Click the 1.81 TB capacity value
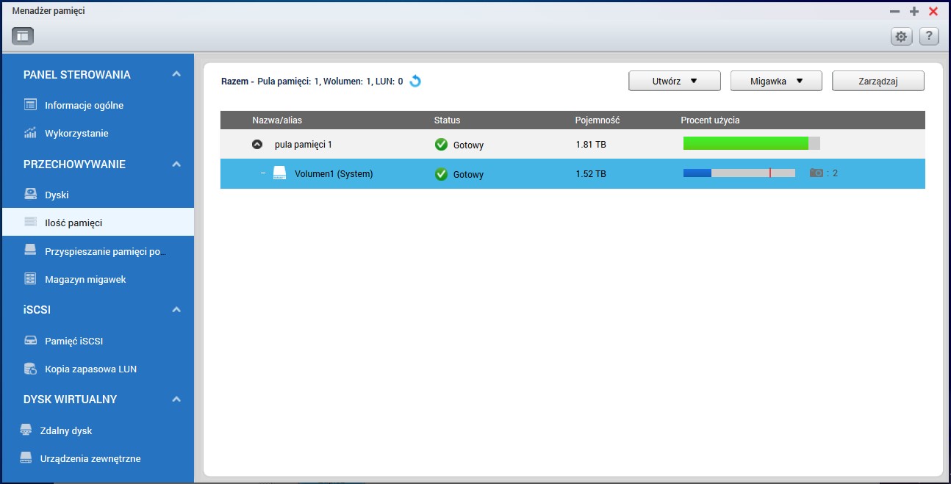This screenshot has height=484, width=951. click(591, 145)
